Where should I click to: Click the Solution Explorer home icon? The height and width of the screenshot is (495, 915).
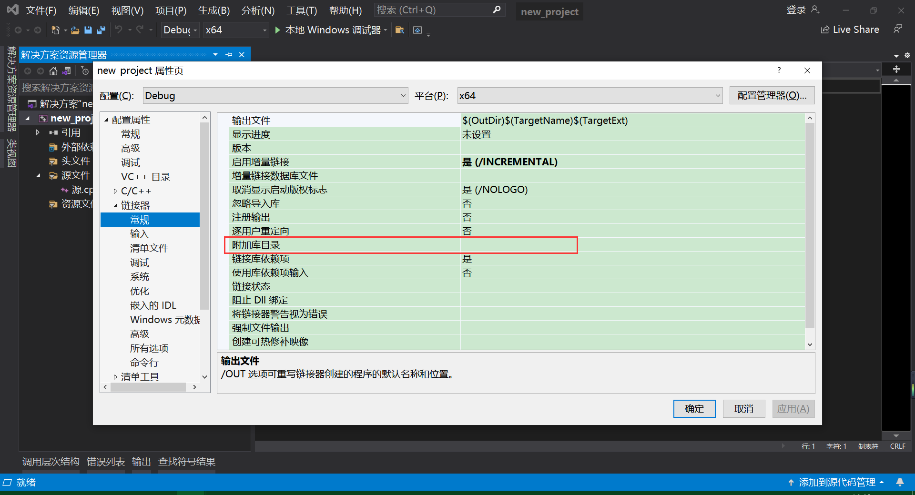[x=53, y=71]
